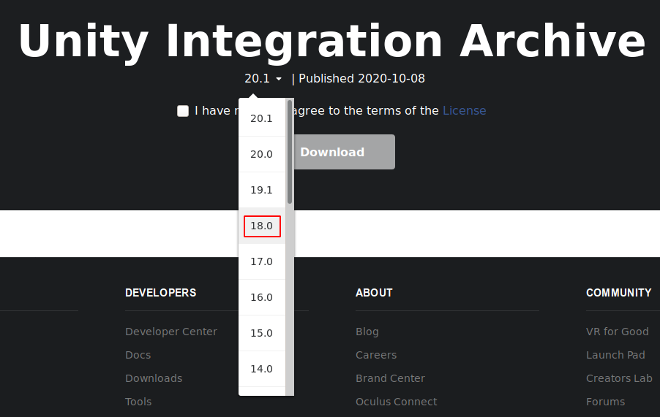
Task: Select version 16.0 option
Action: point(261,297)
